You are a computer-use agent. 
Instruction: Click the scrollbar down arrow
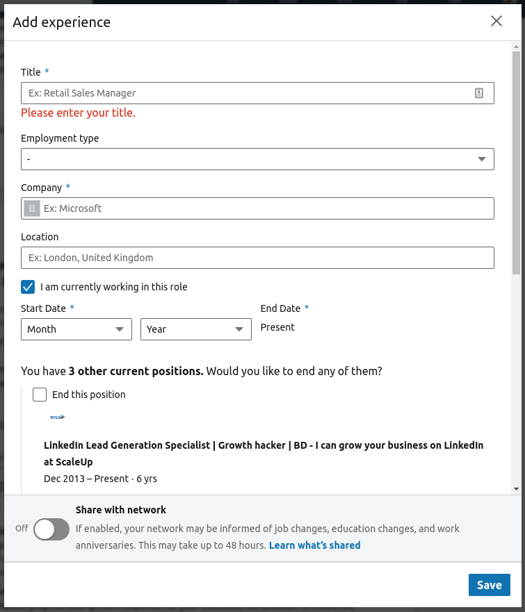tap(516, 489)
